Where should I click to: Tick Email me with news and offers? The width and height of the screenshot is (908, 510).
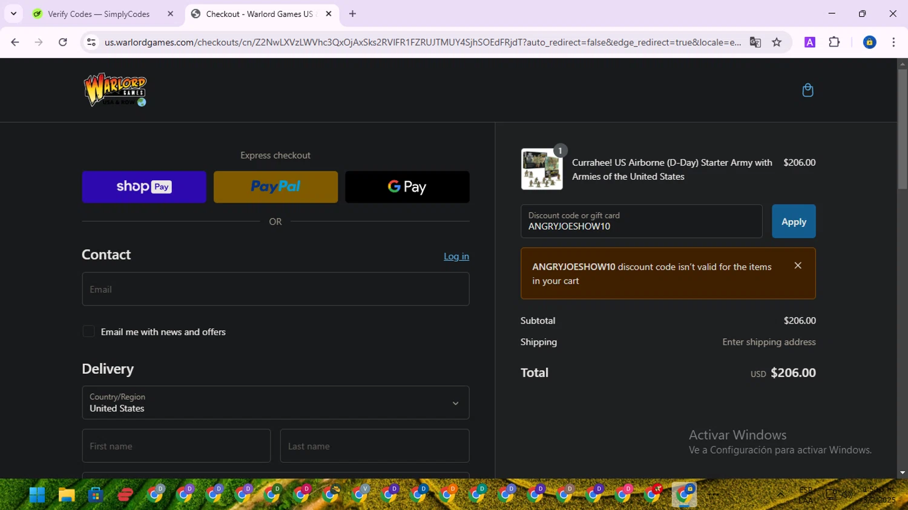click(89, 332)
